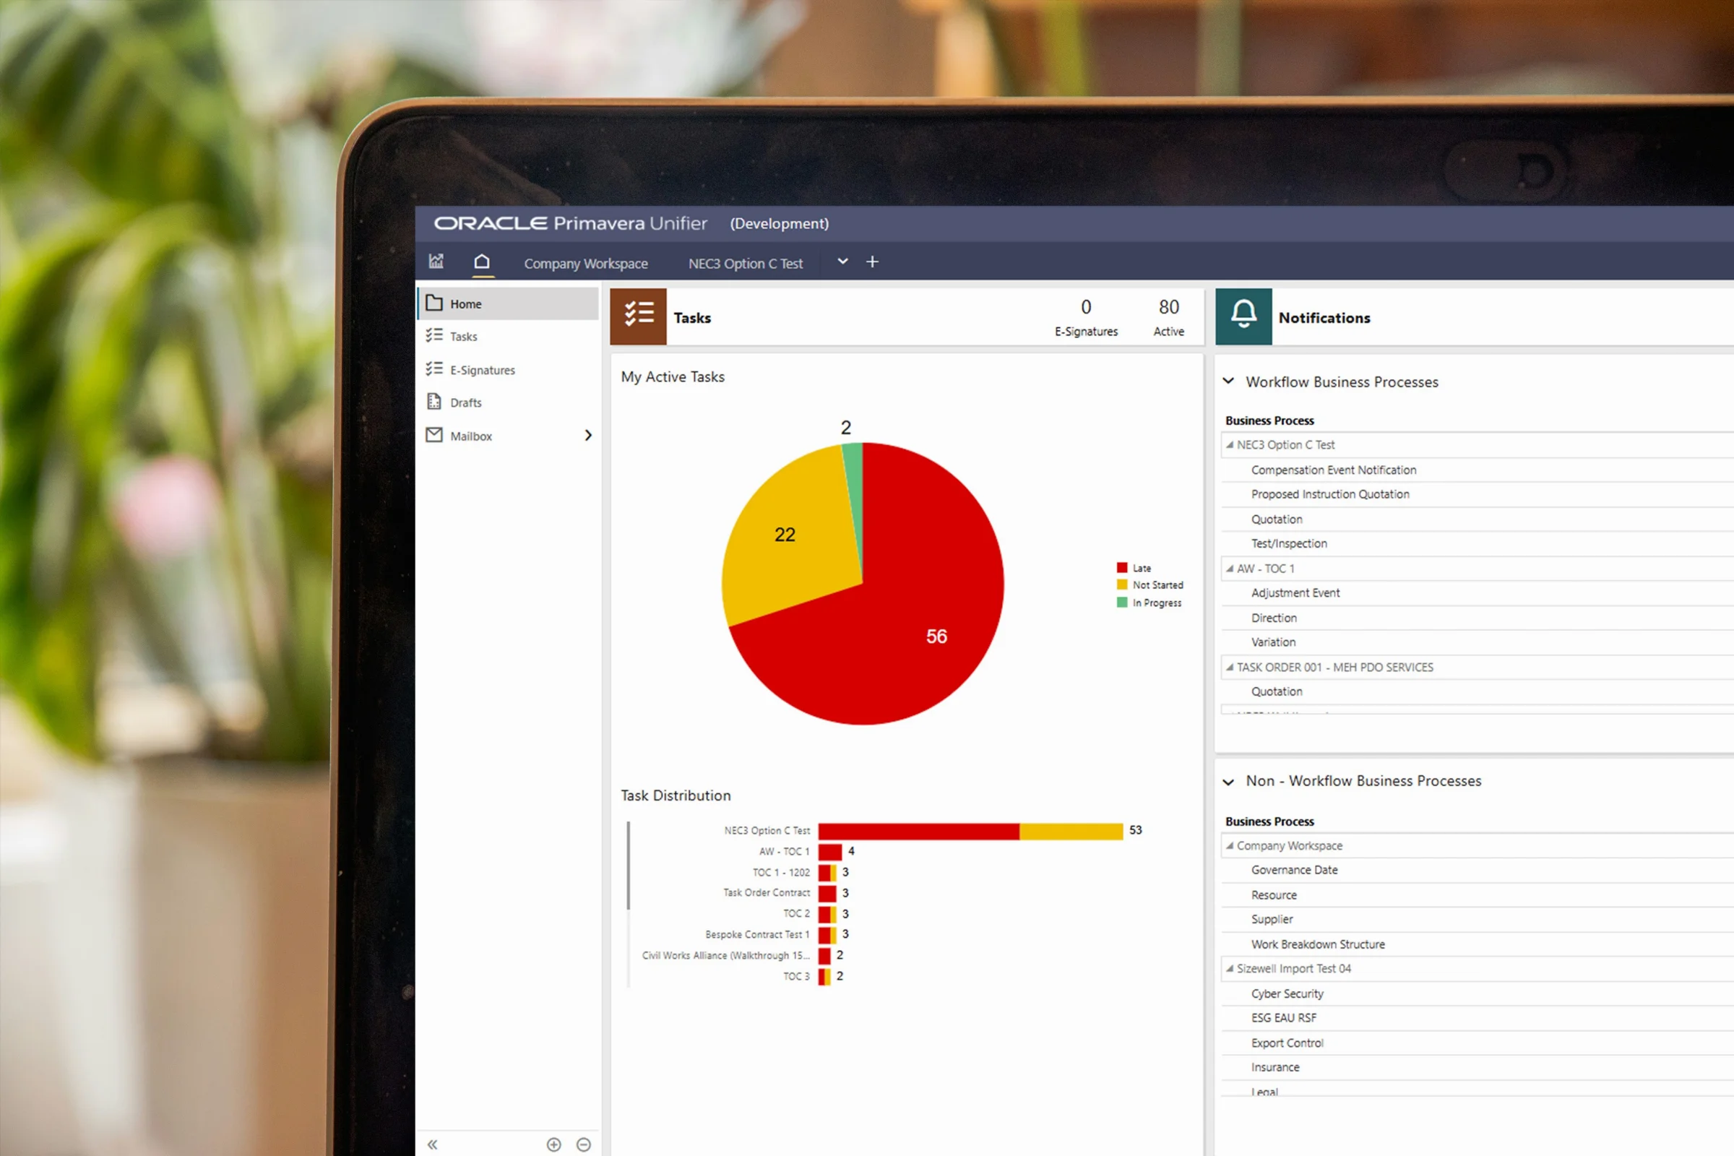Collapse AW - TOC 1 tree node
The height and width of the screenshot is (1156, 1734).
1229,569
